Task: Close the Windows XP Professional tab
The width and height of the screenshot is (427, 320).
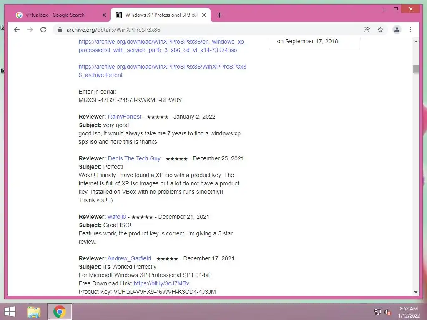Action: tap(203, 15)
